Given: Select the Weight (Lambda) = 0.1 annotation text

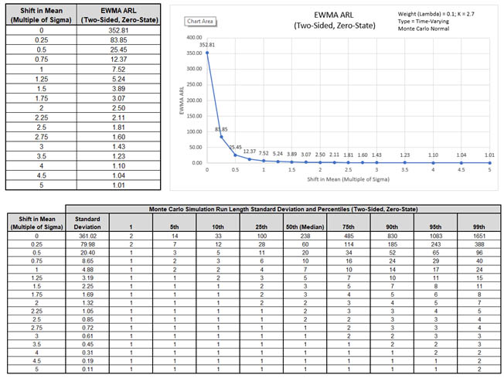Looking at the screenshot, I should (444, 13).
